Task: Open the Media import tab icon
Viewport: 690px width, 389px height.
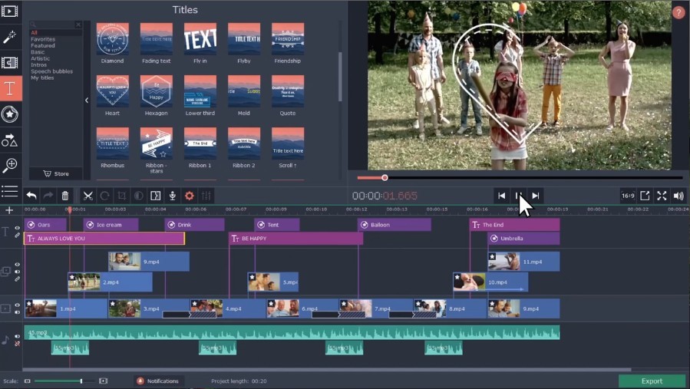Action: (10, 11)
